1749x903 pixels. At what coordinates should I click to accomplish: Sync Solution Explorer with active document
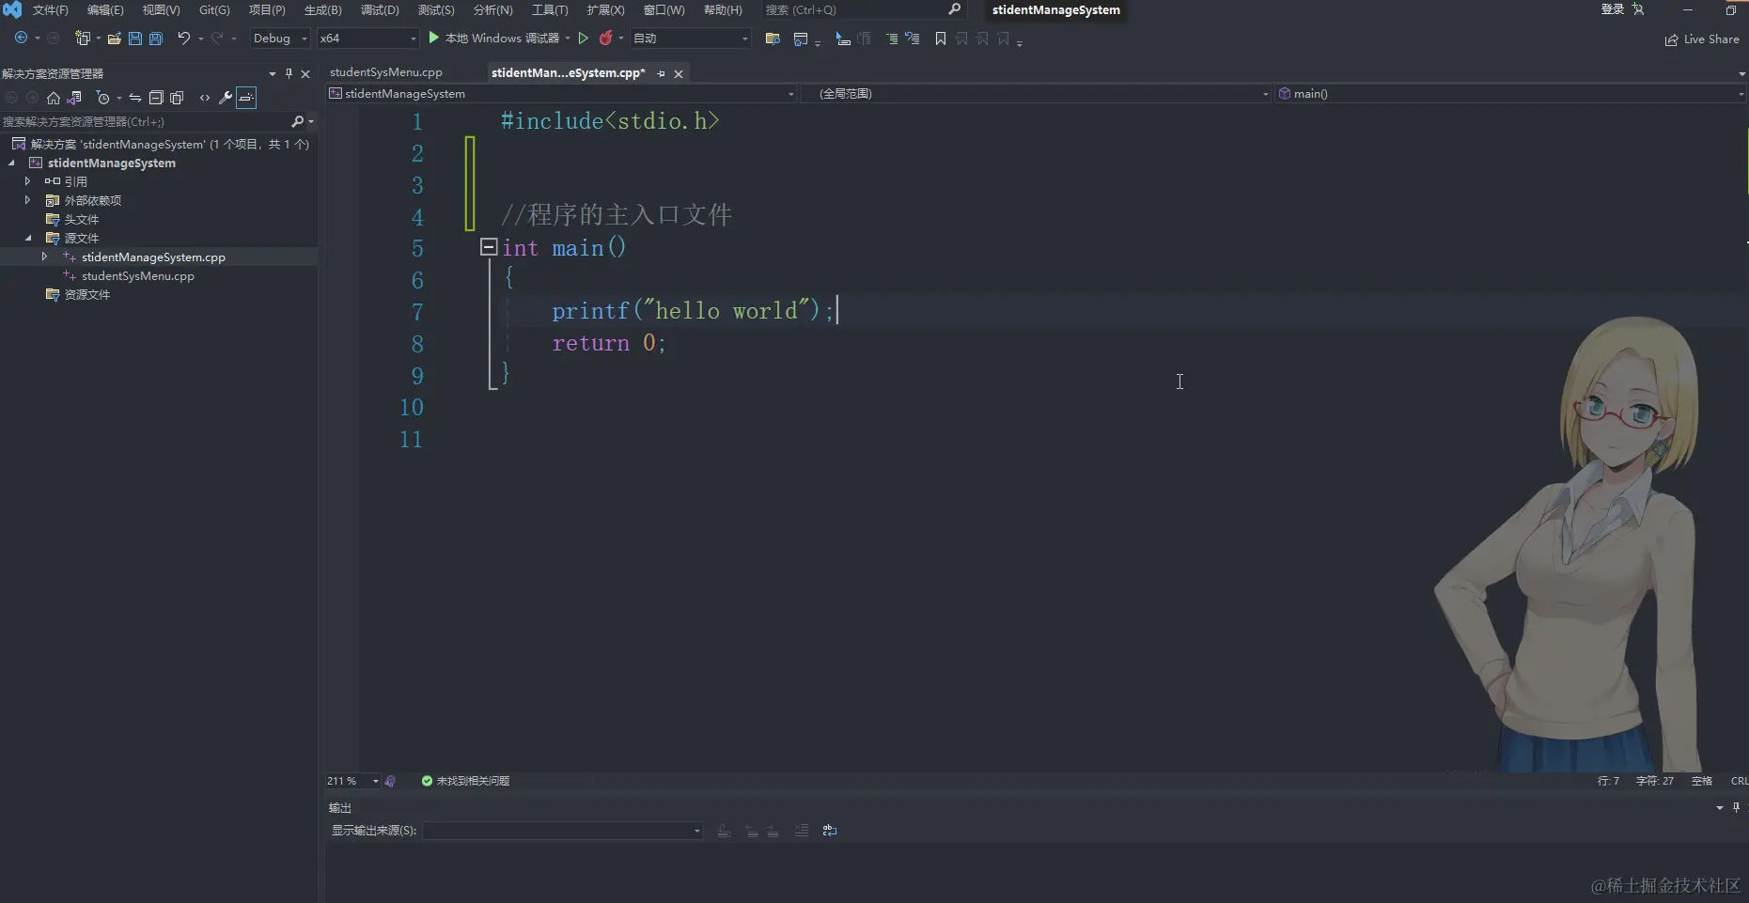[x=135, y=98]
